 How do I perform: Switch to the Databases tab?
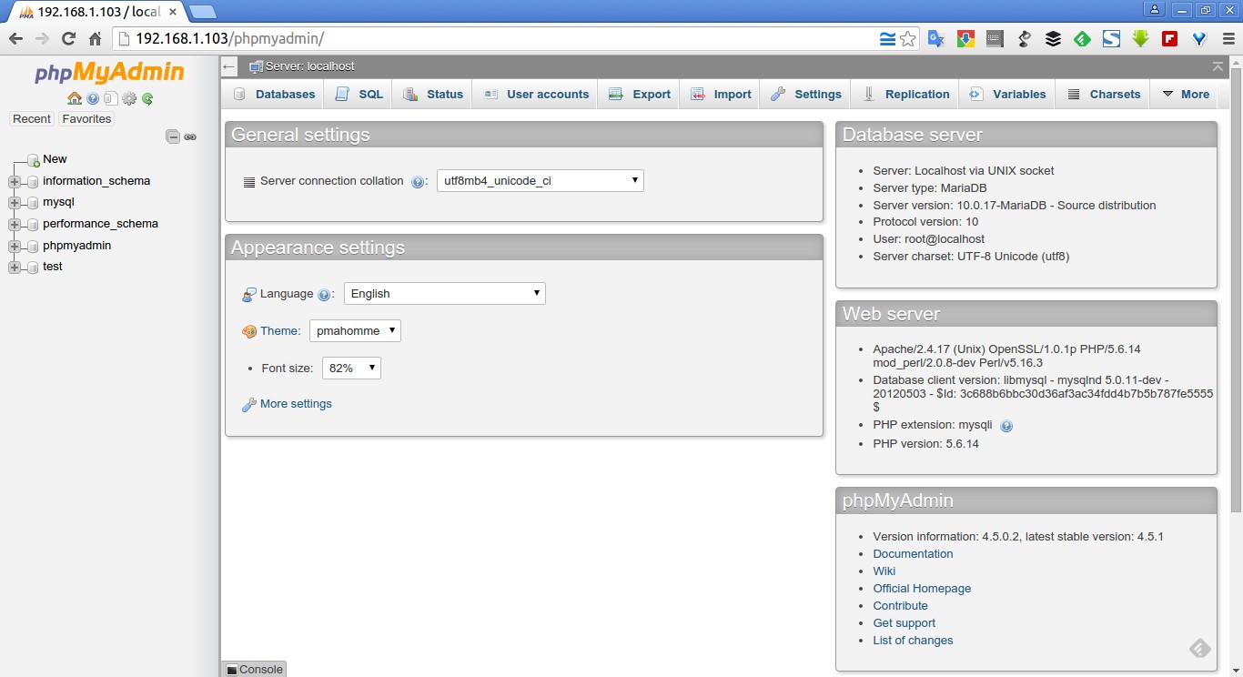click(274, 94)
